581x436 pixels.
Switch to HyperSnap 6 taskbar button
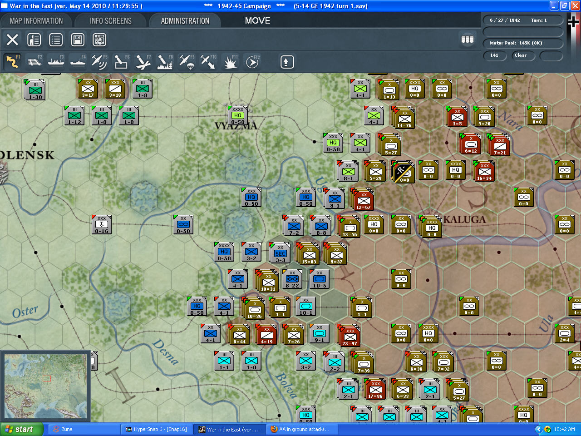(157, 429)
